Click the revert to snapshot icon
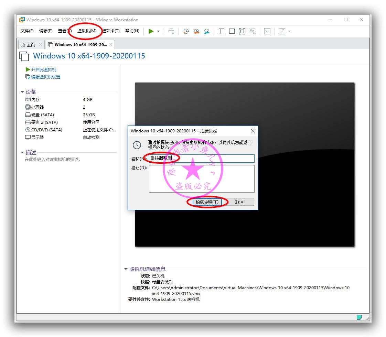Viewport: 386px width, 337px height. tap(196, 31)
